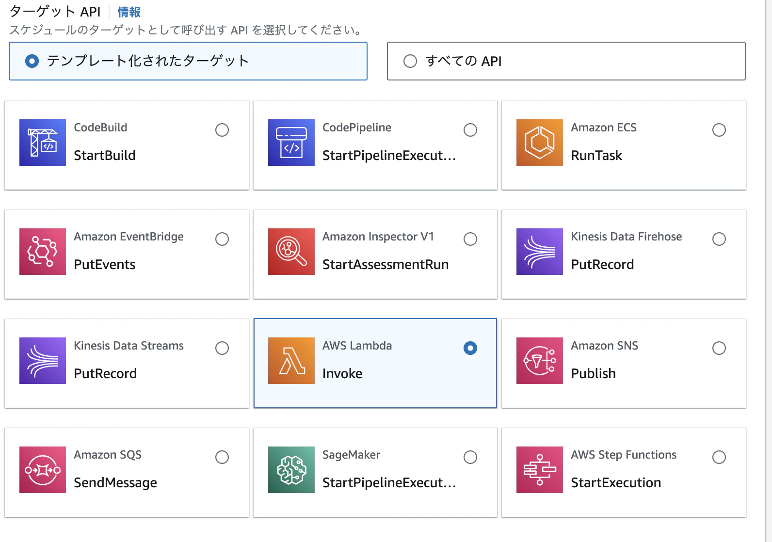
Task: Click StartPipelineExecution text under SageMaker
Action: click(389, 482)
